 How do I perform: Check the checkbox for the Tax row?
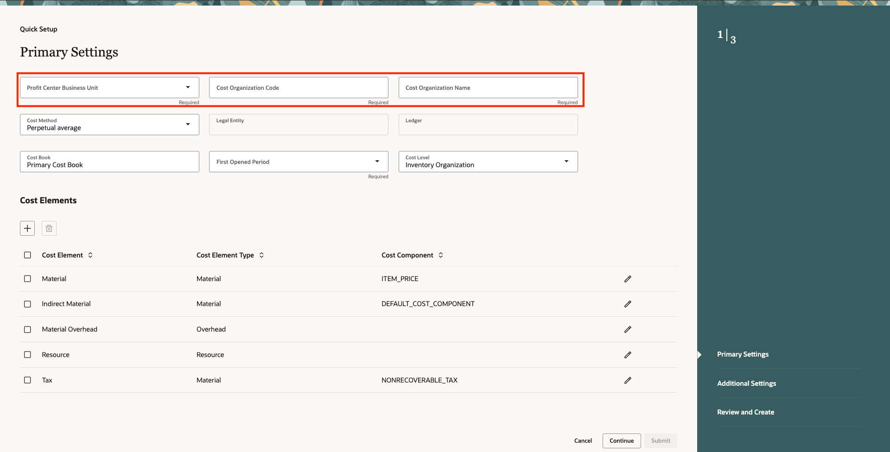point(27,380)
